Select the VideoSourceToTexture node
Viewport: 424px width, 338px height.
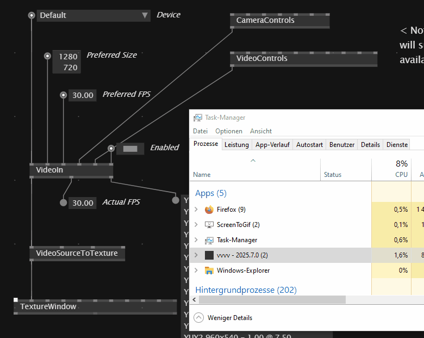76,253
